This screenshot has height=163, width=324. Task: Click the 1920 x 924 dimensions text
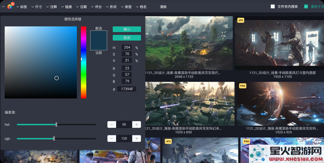click(x=283, y=132)
